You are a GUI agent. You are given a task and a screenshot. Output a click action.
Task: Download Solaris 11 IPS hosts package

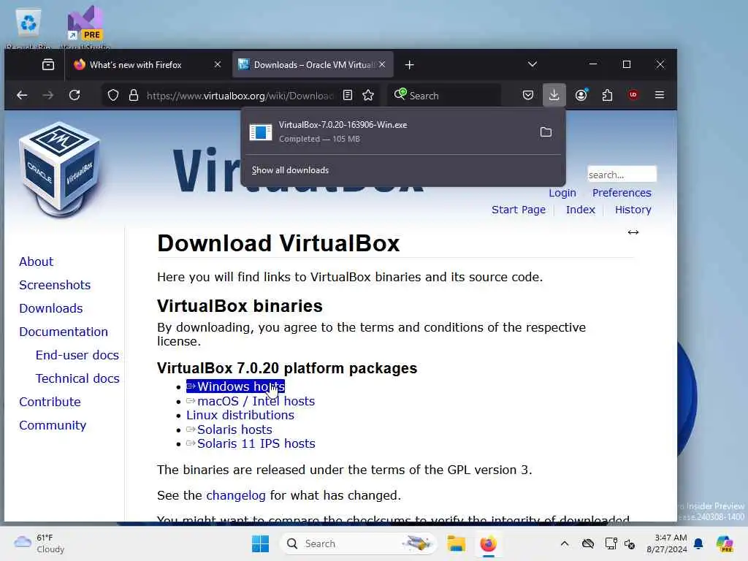pos(251,443)
